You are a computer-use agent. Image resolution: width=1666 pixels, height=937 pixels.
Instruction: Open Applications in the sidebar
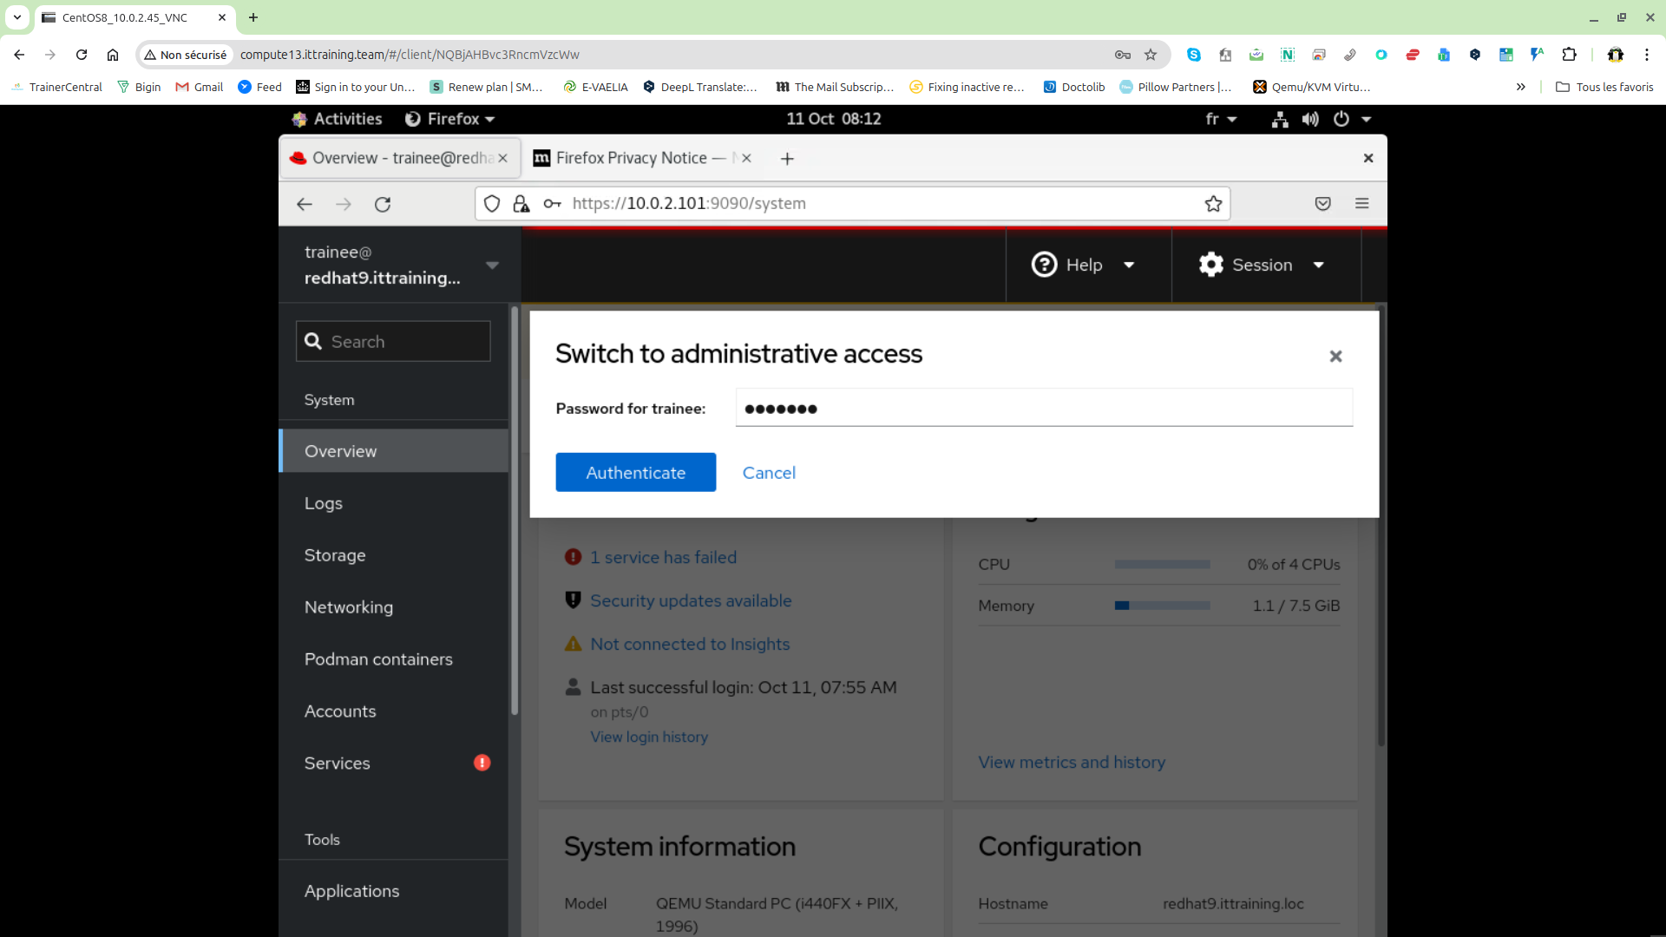(x=394, y=891)
